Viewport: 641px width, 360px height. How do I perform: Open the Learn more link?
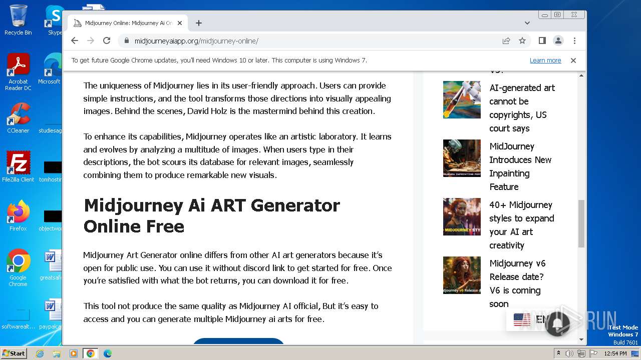click(545, 60)
